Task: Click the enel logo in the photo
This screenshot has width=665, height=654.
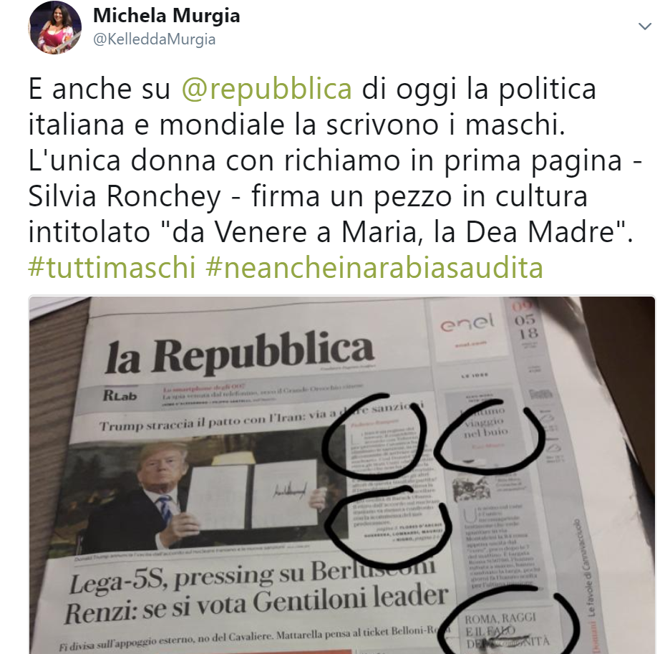Action: 467,324
